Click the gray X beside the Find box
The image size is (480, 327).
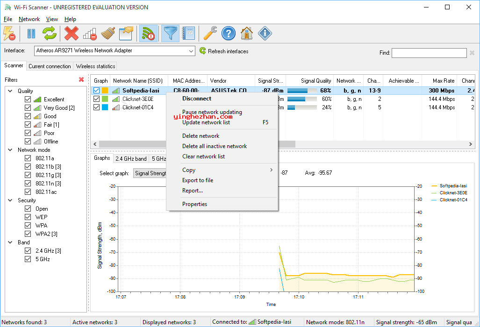click(472, 53)
